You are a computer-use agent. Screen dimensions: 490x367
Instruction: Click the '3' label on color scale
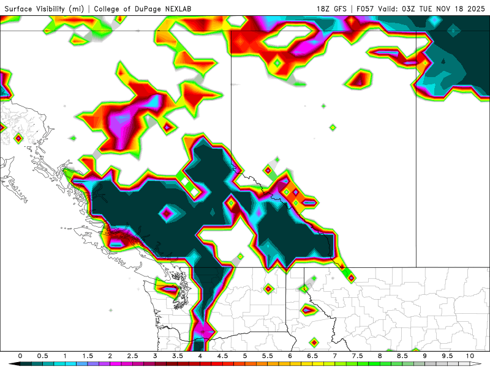[155, 356]
